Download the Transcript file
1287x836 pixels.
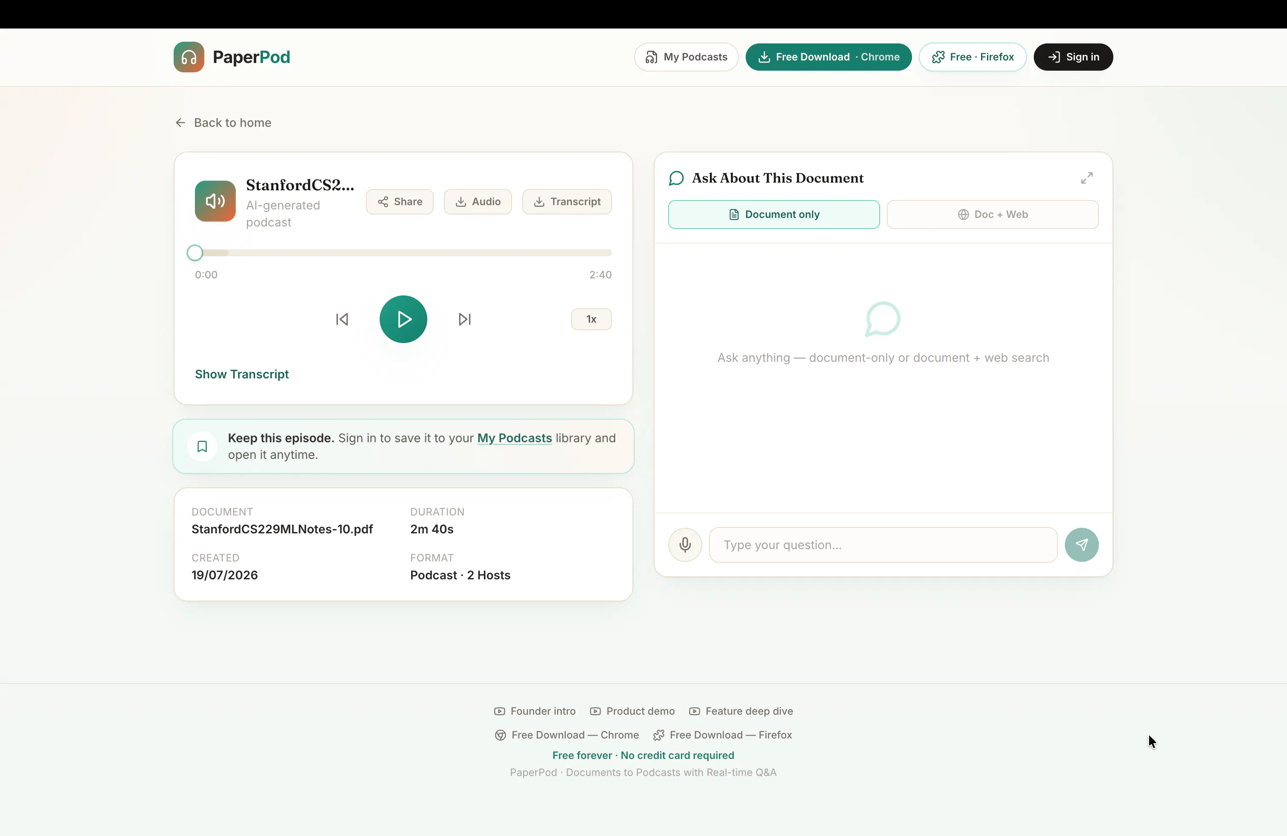coord(567,202)
